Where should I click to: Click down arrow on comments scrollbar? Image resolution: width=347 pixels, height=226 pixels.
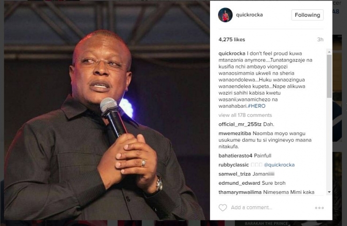(x=329, y=192)
